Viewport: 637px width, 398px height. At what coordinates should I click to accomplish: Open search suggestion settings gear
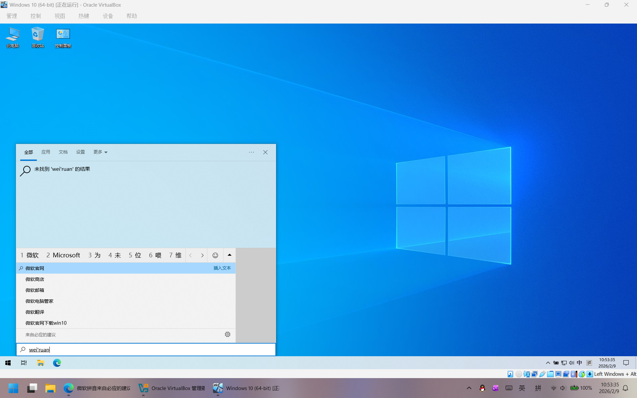(228, 334)
